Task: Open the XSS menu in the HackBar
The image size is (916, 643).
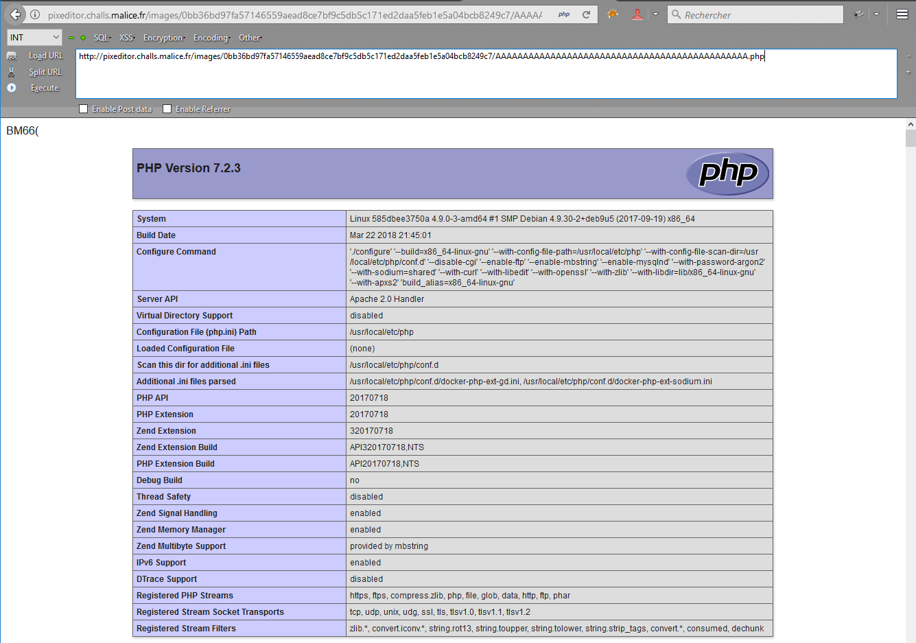Action: pos(127,38)
